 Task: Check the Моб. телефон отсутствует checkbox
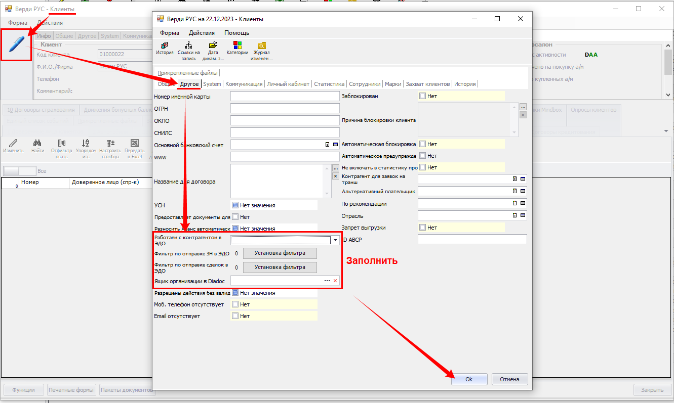click(x=235, y=304)
